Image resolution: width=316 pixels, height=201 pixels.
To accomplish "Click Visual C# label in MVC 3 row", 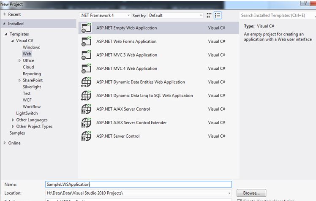I will click(x=217, y=55).
